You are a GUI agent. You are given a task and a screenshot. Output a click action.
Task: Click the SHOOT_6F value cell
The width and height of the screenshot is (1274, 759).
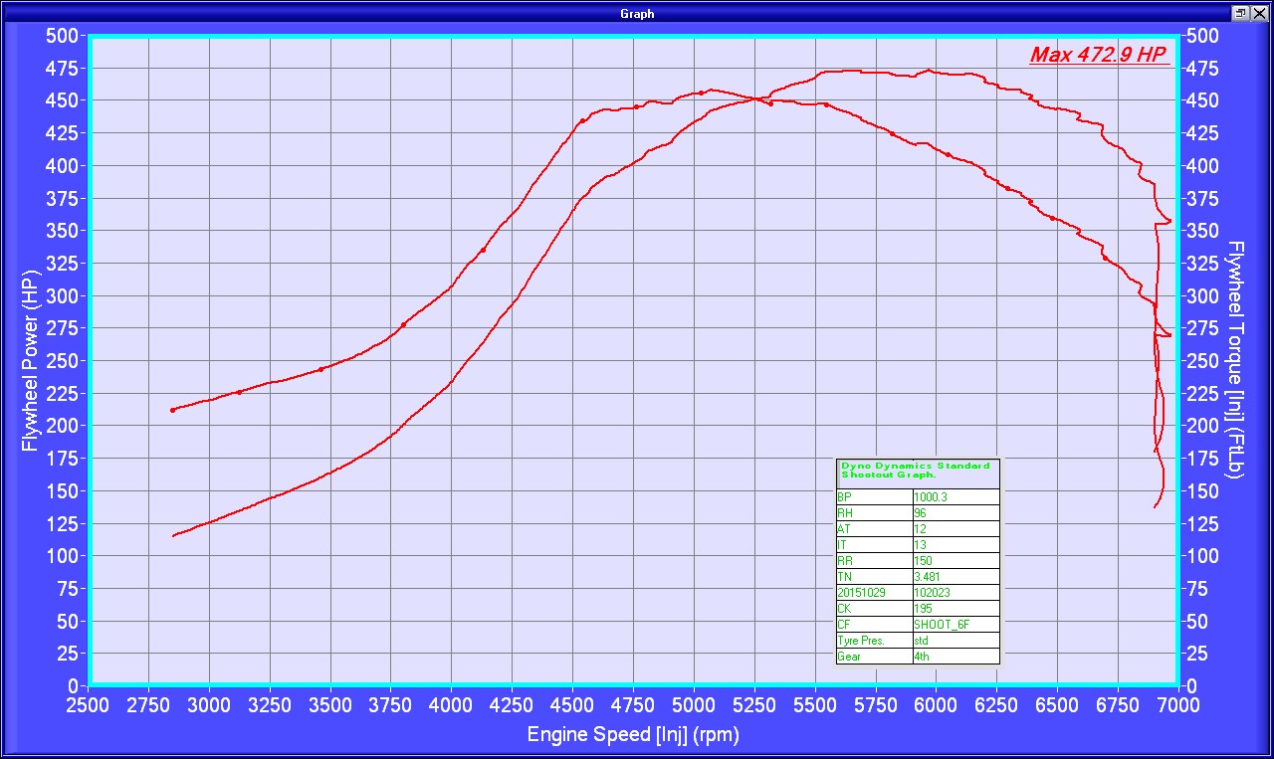pyautogui.click(x=955, y=625)
